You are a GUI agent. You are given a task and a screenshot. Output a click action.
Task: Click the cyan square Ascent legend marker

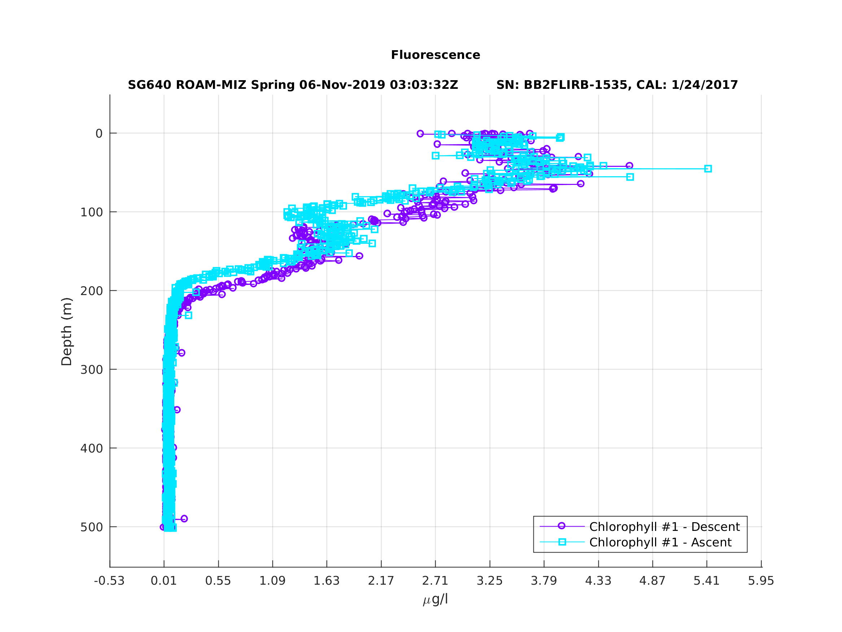562,542
